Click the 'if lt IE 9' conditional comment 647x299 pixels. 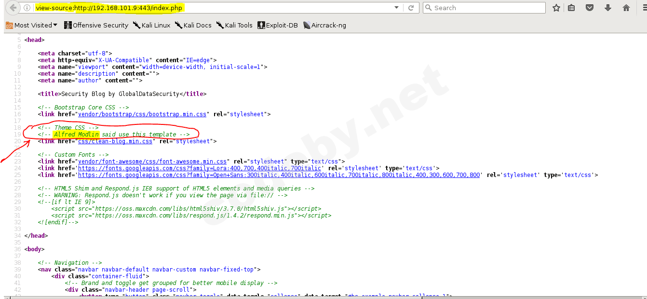pyautogui.click(x=67, y=202)
